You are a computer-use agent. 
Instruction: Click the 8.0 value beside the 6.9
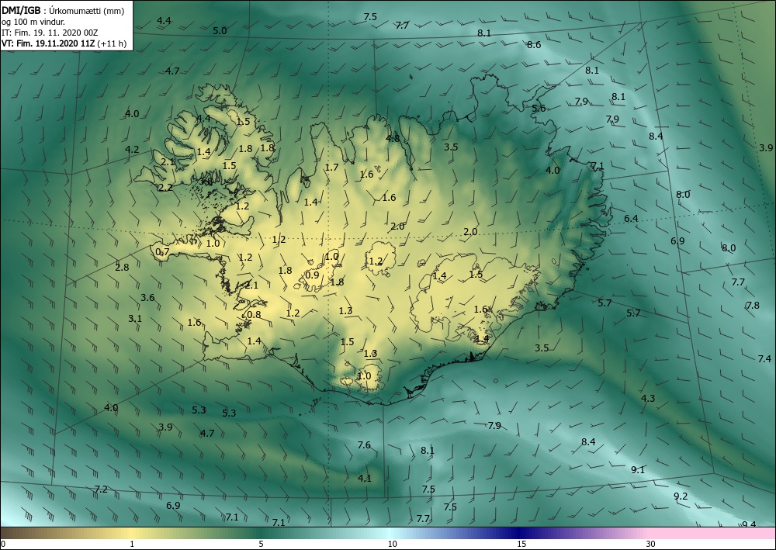pos(729,248)
